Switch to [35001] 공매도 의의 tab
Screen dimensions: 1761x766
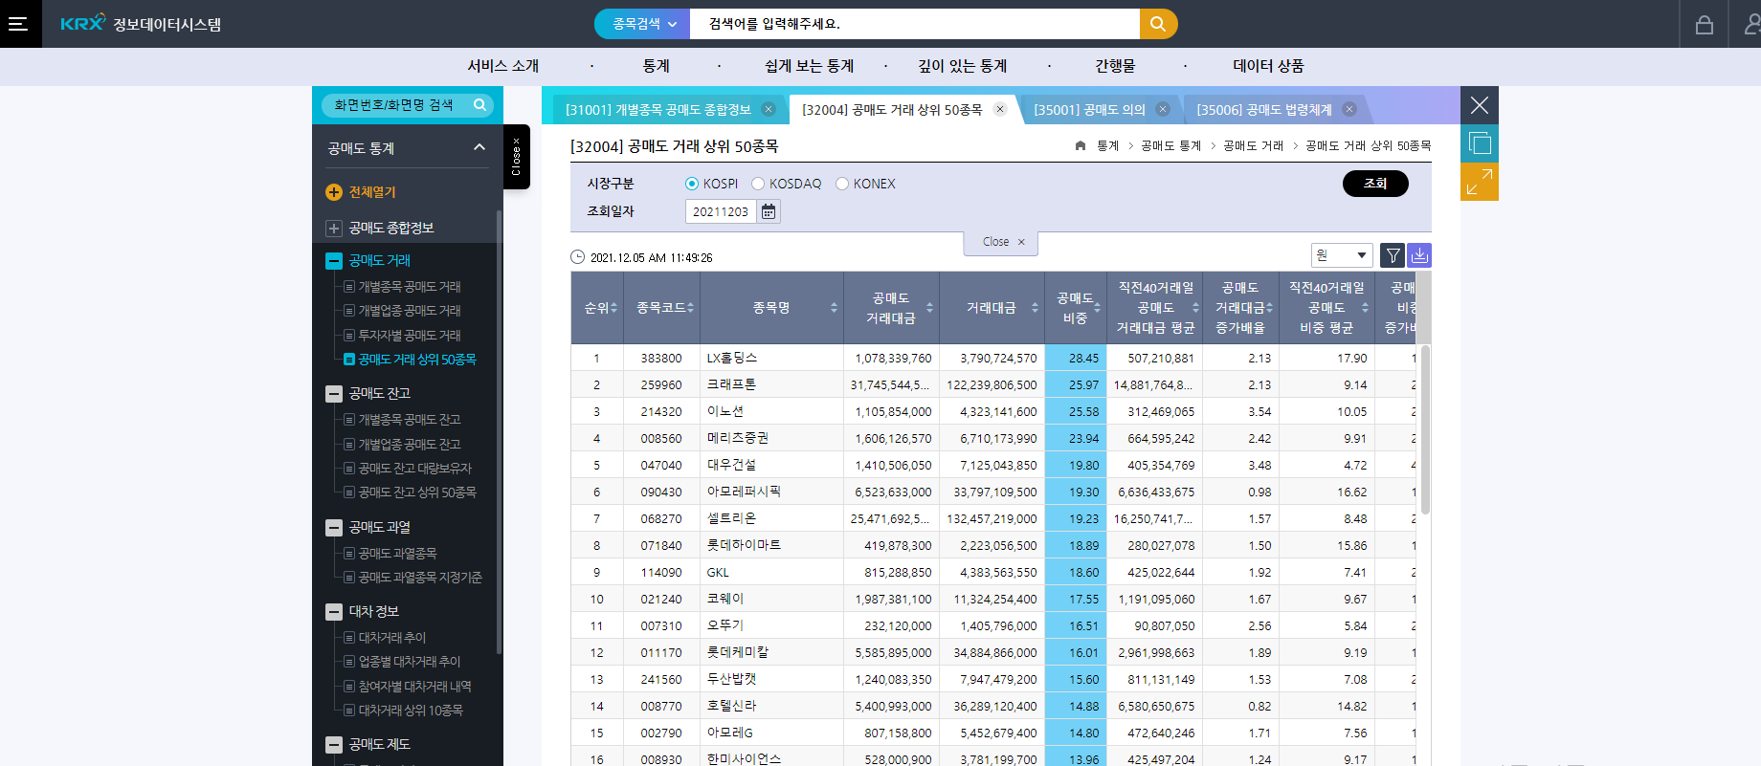pyautogui.click(x=1089, y=110)
